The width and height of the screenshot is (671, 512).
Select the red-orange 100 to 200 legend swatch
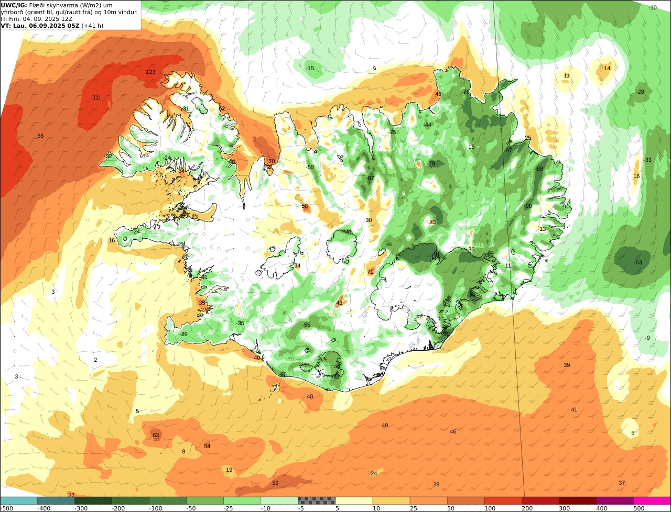pos(503,500)
